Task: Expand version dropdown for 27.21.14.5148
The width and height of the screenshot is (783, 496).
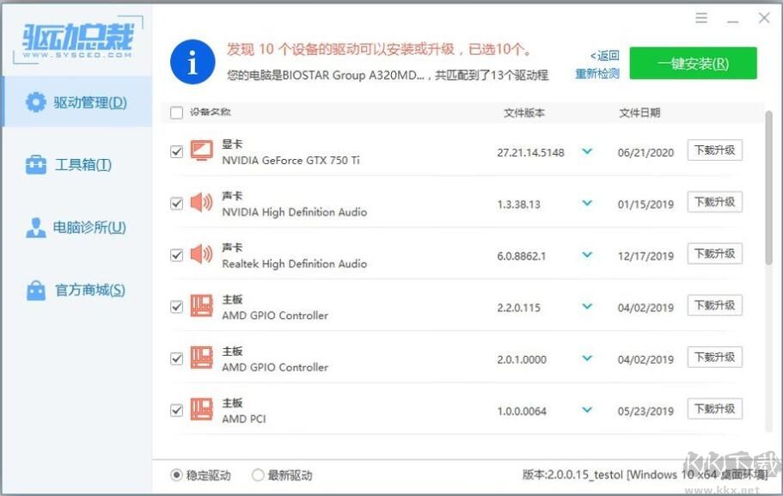Action: click(587, 150)
